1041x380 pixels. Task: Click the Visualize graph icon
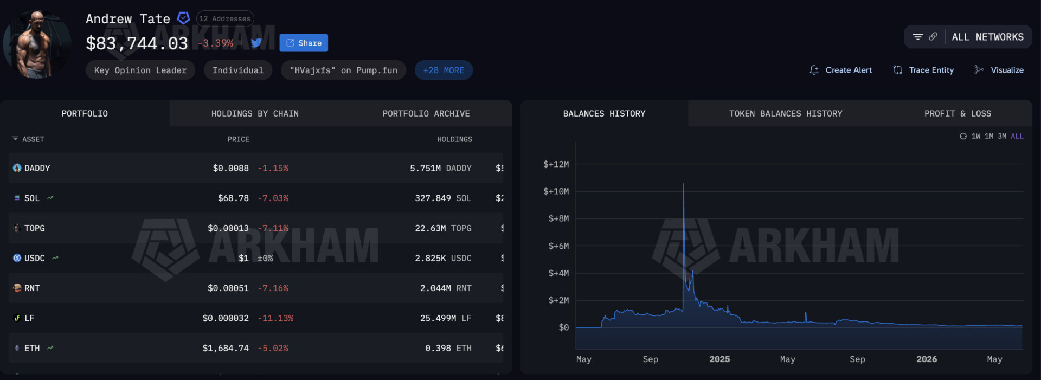(979, 69)
